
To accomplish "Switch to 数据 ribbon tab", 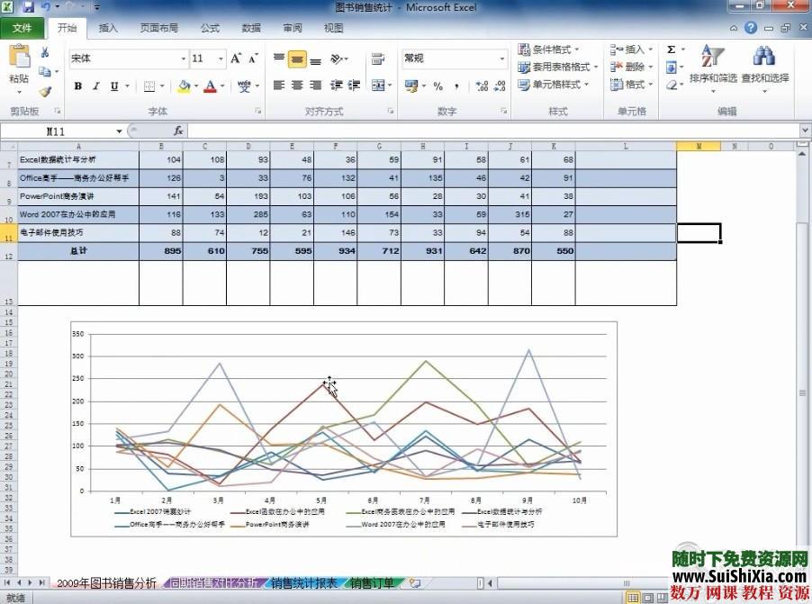I will (251, 28).
